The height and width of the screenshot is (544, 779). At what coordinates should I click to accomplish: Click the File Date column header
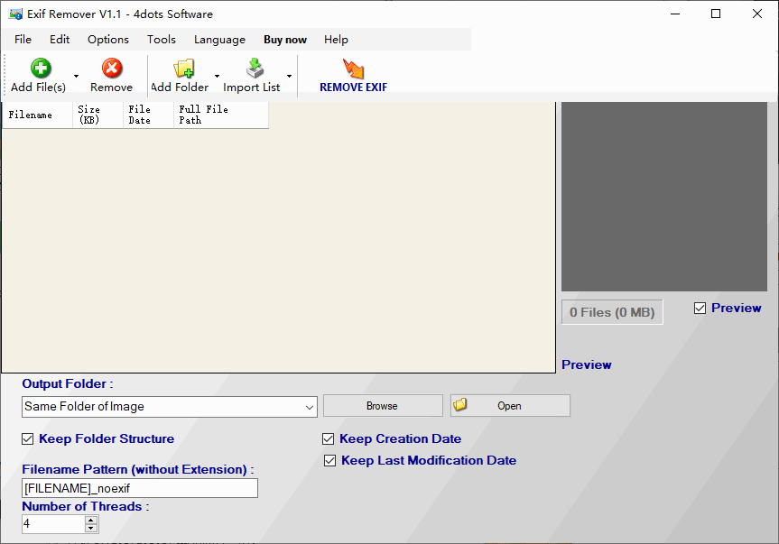(149, 115)
